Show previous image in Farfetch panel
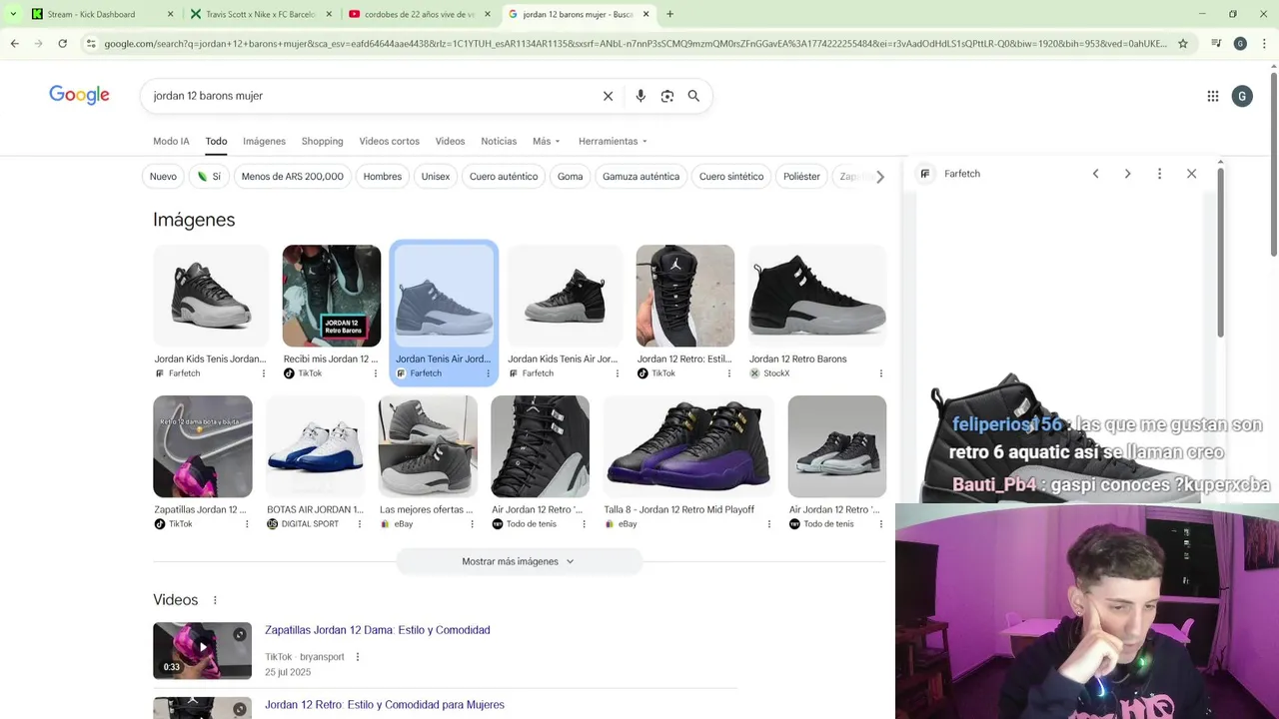This screenshot has width=1279, height=719. tap(1095, 174)
